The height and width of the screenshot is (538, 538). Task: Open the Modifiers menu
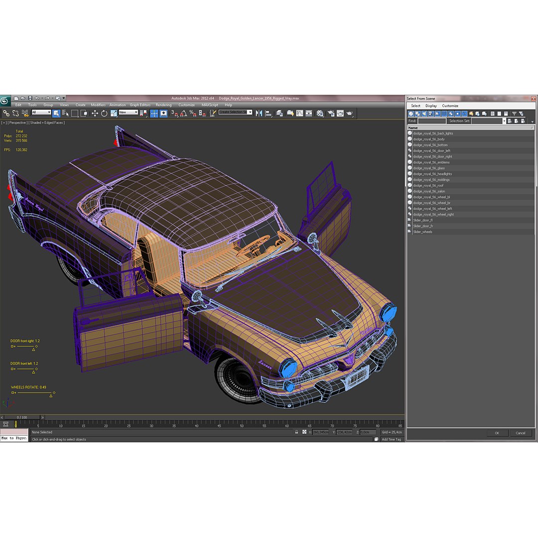point(98,105)
